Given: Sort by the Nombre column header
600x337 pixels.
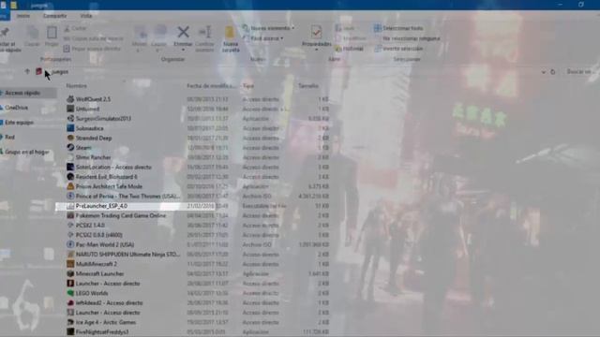Looking at the screenshot, I should [77, 86].
